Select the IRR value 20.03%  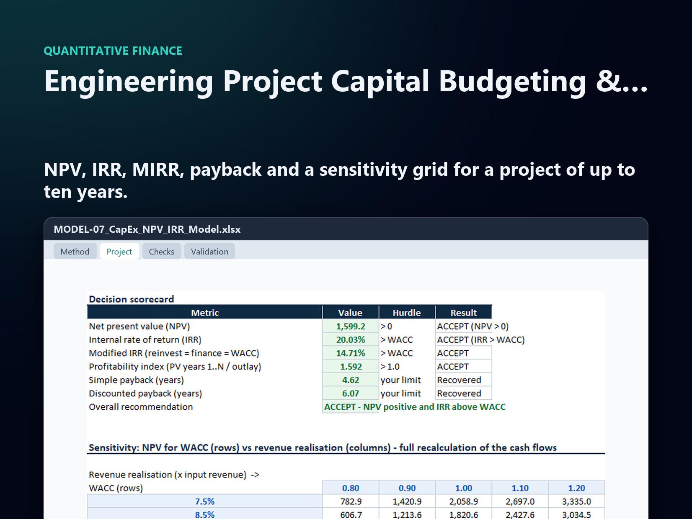pos(351,339)
